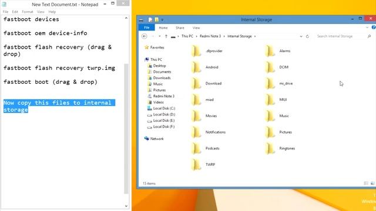Select Documents in navigation pane
376x211 pixels.
point(159,72)
